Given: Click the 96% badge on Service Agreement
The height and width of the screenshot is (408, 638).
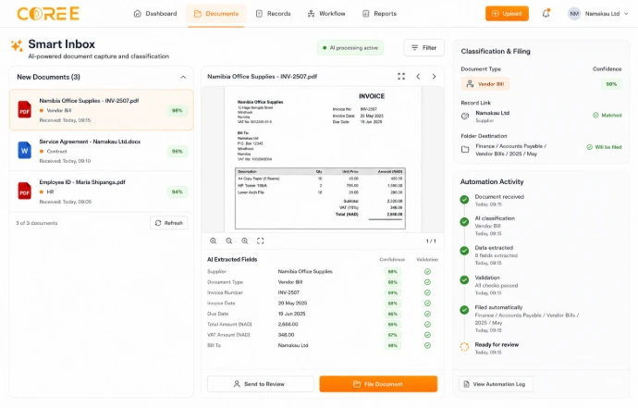Looking at the screenshot, I should click(177, 151).
